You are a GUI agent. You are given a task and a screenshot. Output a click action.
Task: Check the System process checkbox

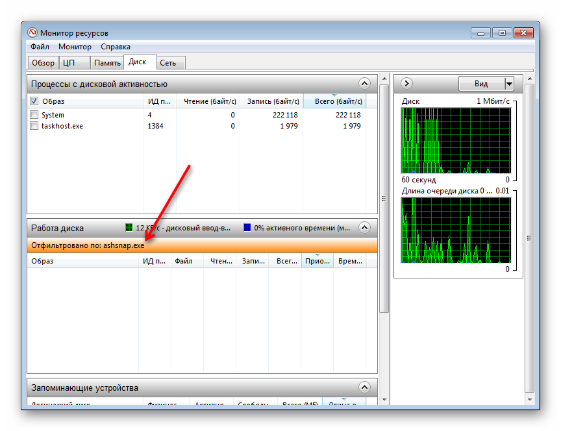point(35,114)
